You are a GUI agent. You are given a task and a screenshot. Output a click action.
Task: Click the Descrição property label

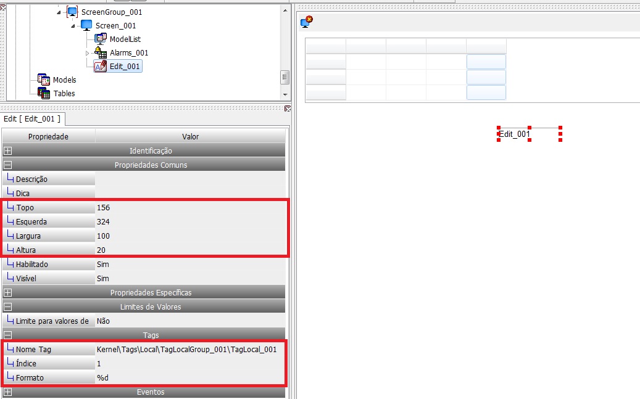(x=31, y=179)
